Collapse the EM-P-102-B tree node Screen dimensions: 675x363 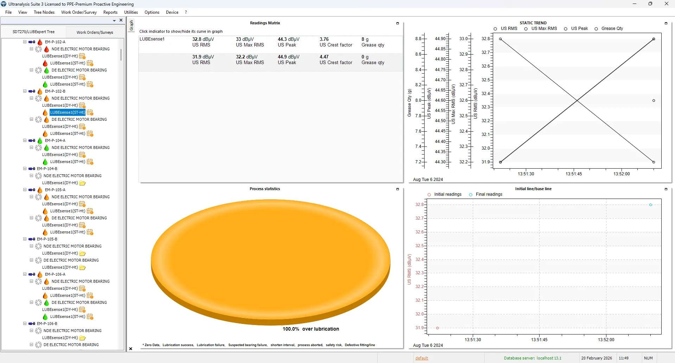(x=25, y=91)
